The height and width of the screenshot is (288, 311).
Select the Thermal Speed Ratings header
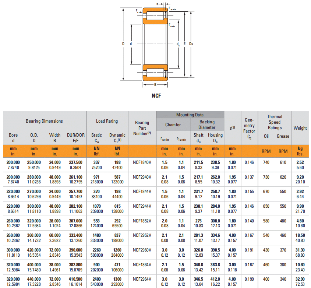click(x=275, y=122)
